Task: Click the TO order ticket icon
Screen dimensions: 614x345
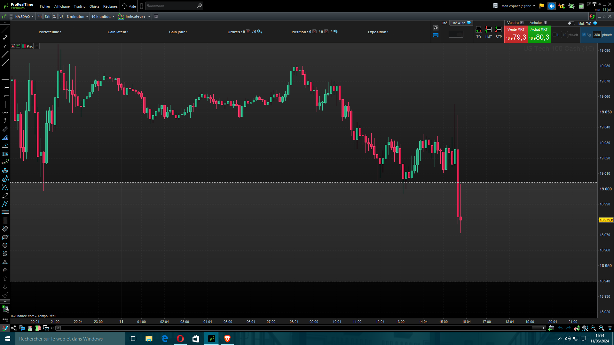Action: tap(478, 30)
